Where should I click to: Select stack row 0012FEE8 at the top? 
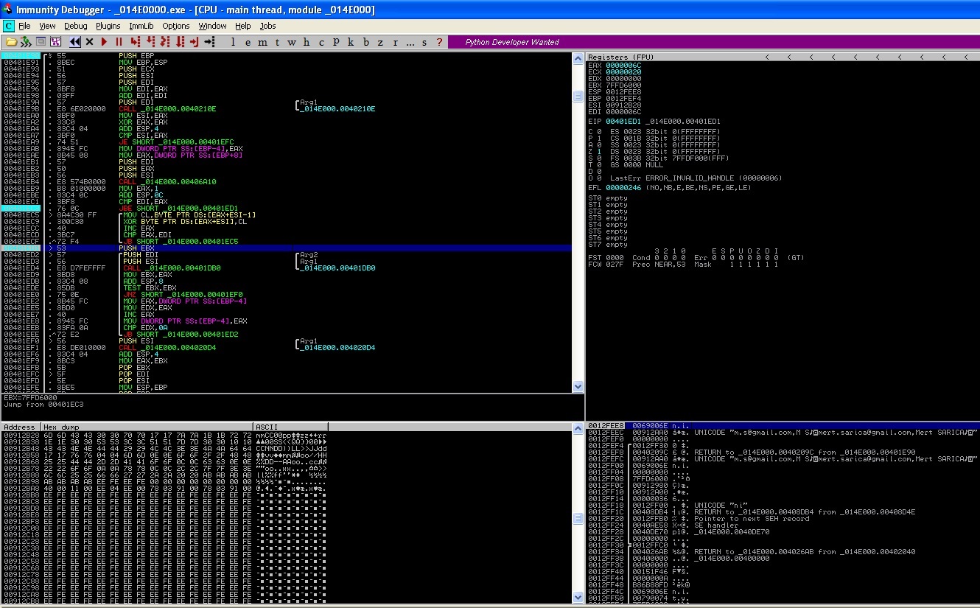tap(782, 426)
